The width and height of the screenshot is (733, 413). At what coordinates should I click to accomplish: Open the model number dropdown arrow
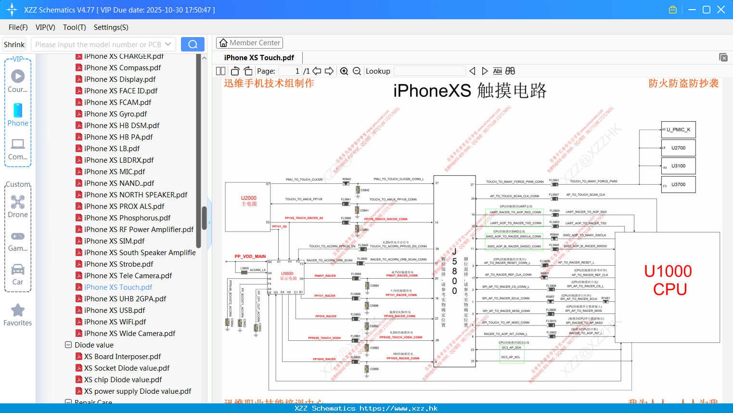[168, 44]
